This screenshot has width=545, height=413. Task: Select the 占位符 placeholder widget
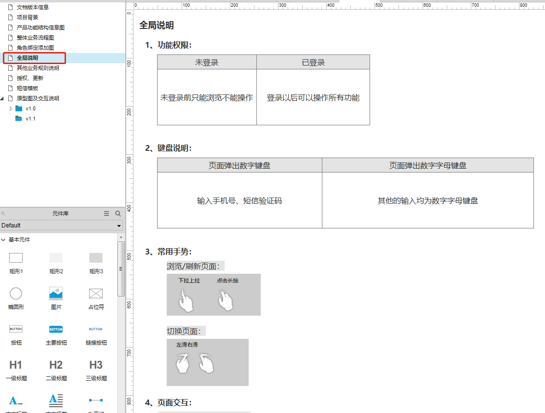tap(95, 293)
